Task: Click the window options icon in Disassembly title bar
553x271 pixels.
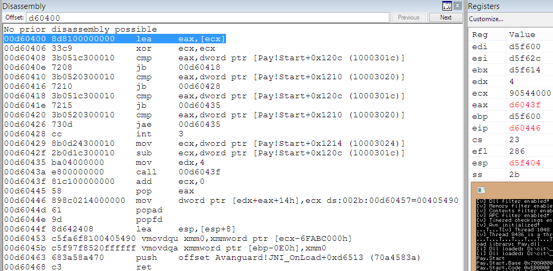Action: coord(447,6)
